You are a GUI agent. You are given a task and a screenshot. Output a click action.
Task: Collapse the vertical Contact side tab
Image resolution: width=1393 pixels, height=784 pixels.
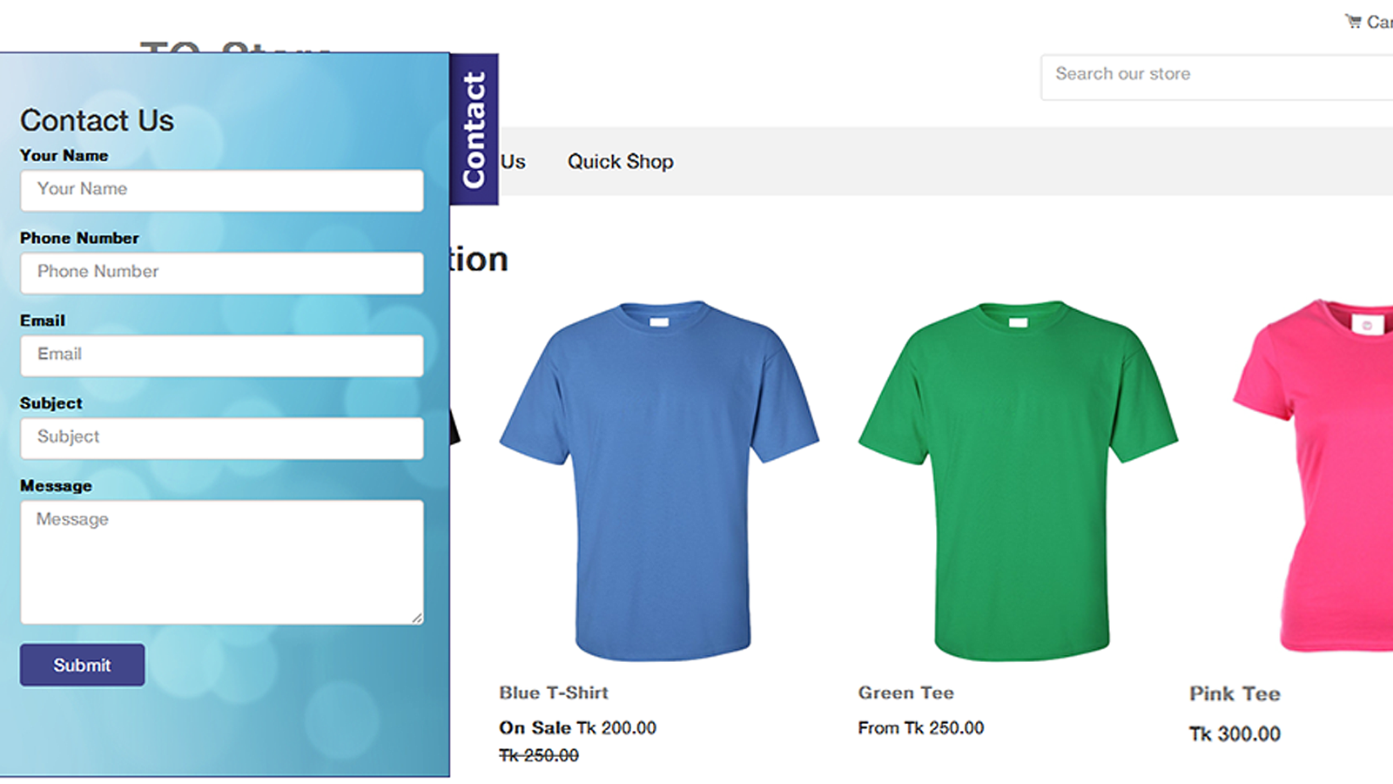point(474,129)
